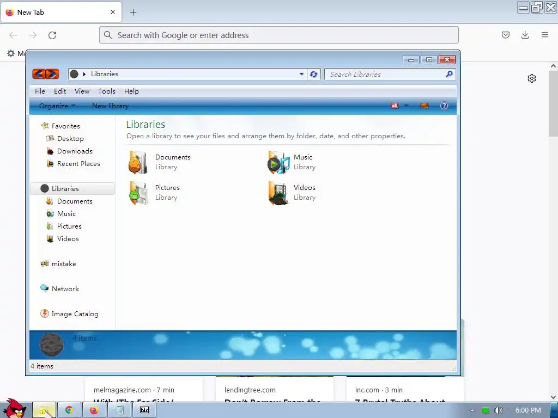This screenshot has height=418, width=558.
Task: Open the Firefox hamburger menu
Action: pos(545,35)
